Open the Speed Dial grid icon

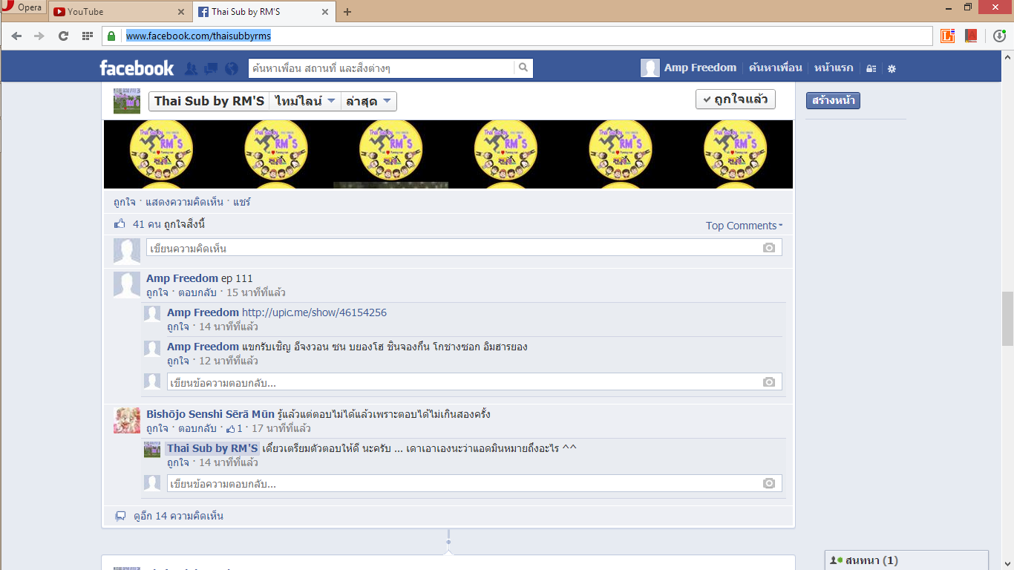pos(88,36)
